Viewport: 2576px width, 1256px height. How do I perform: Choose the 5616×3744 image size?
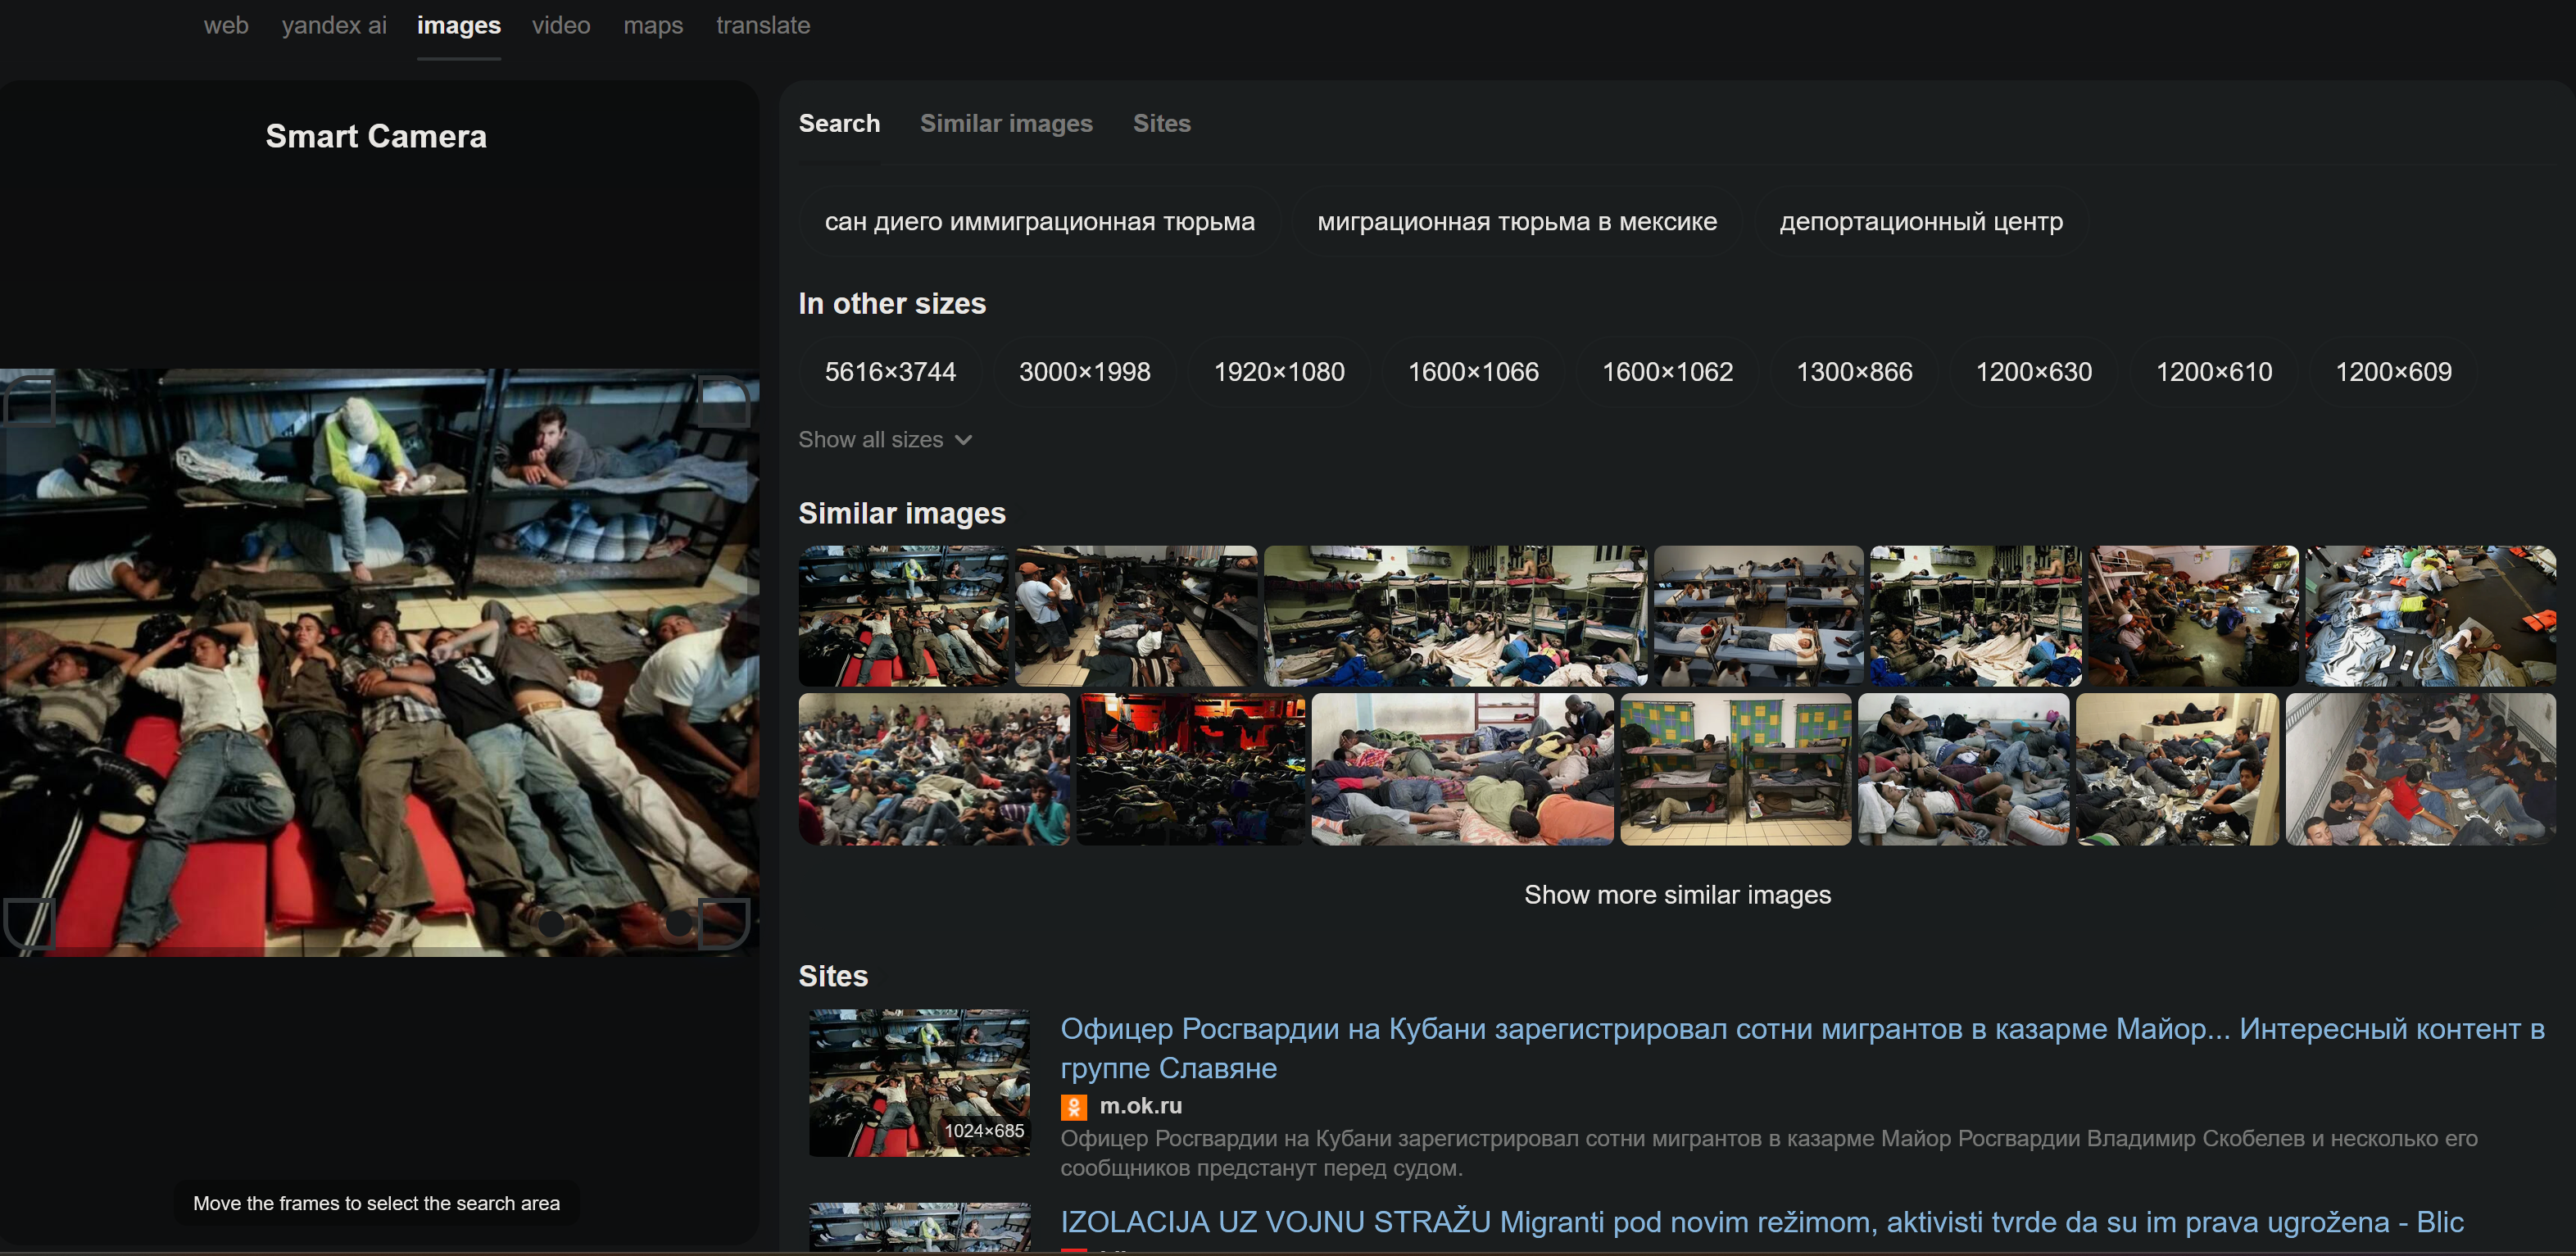pyautogui.click(x=890, y=372)
